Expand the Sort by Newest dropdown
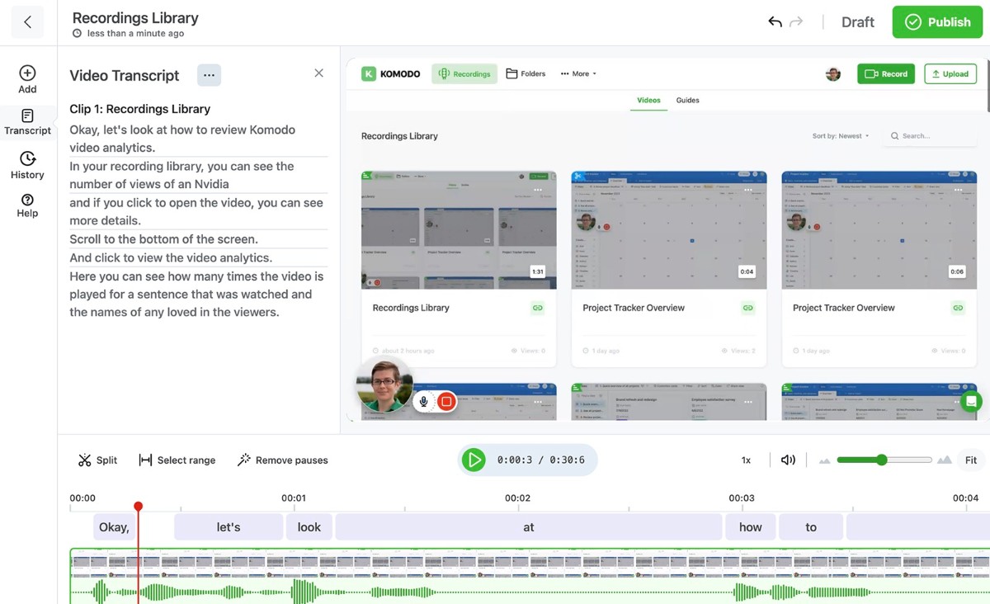The width and height of the screenshot is (990, 604). pyautogui.click(x=841, y=136)
